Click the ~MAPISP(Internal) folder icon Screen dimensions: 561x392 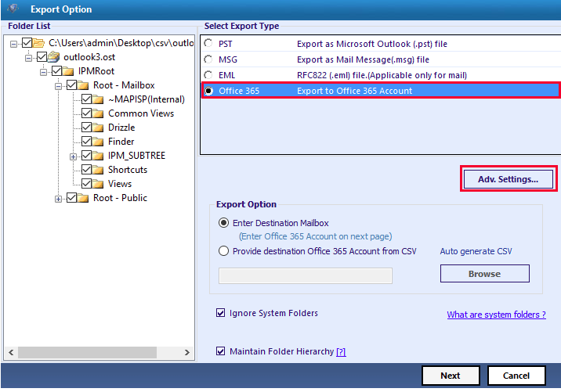click(x=98, y=99)
